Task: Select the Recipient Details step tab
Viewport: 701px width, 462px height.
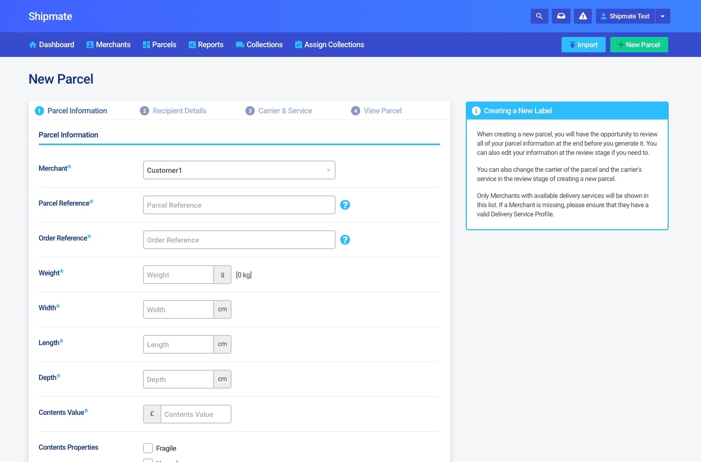Action: click(x=174, y=111)
